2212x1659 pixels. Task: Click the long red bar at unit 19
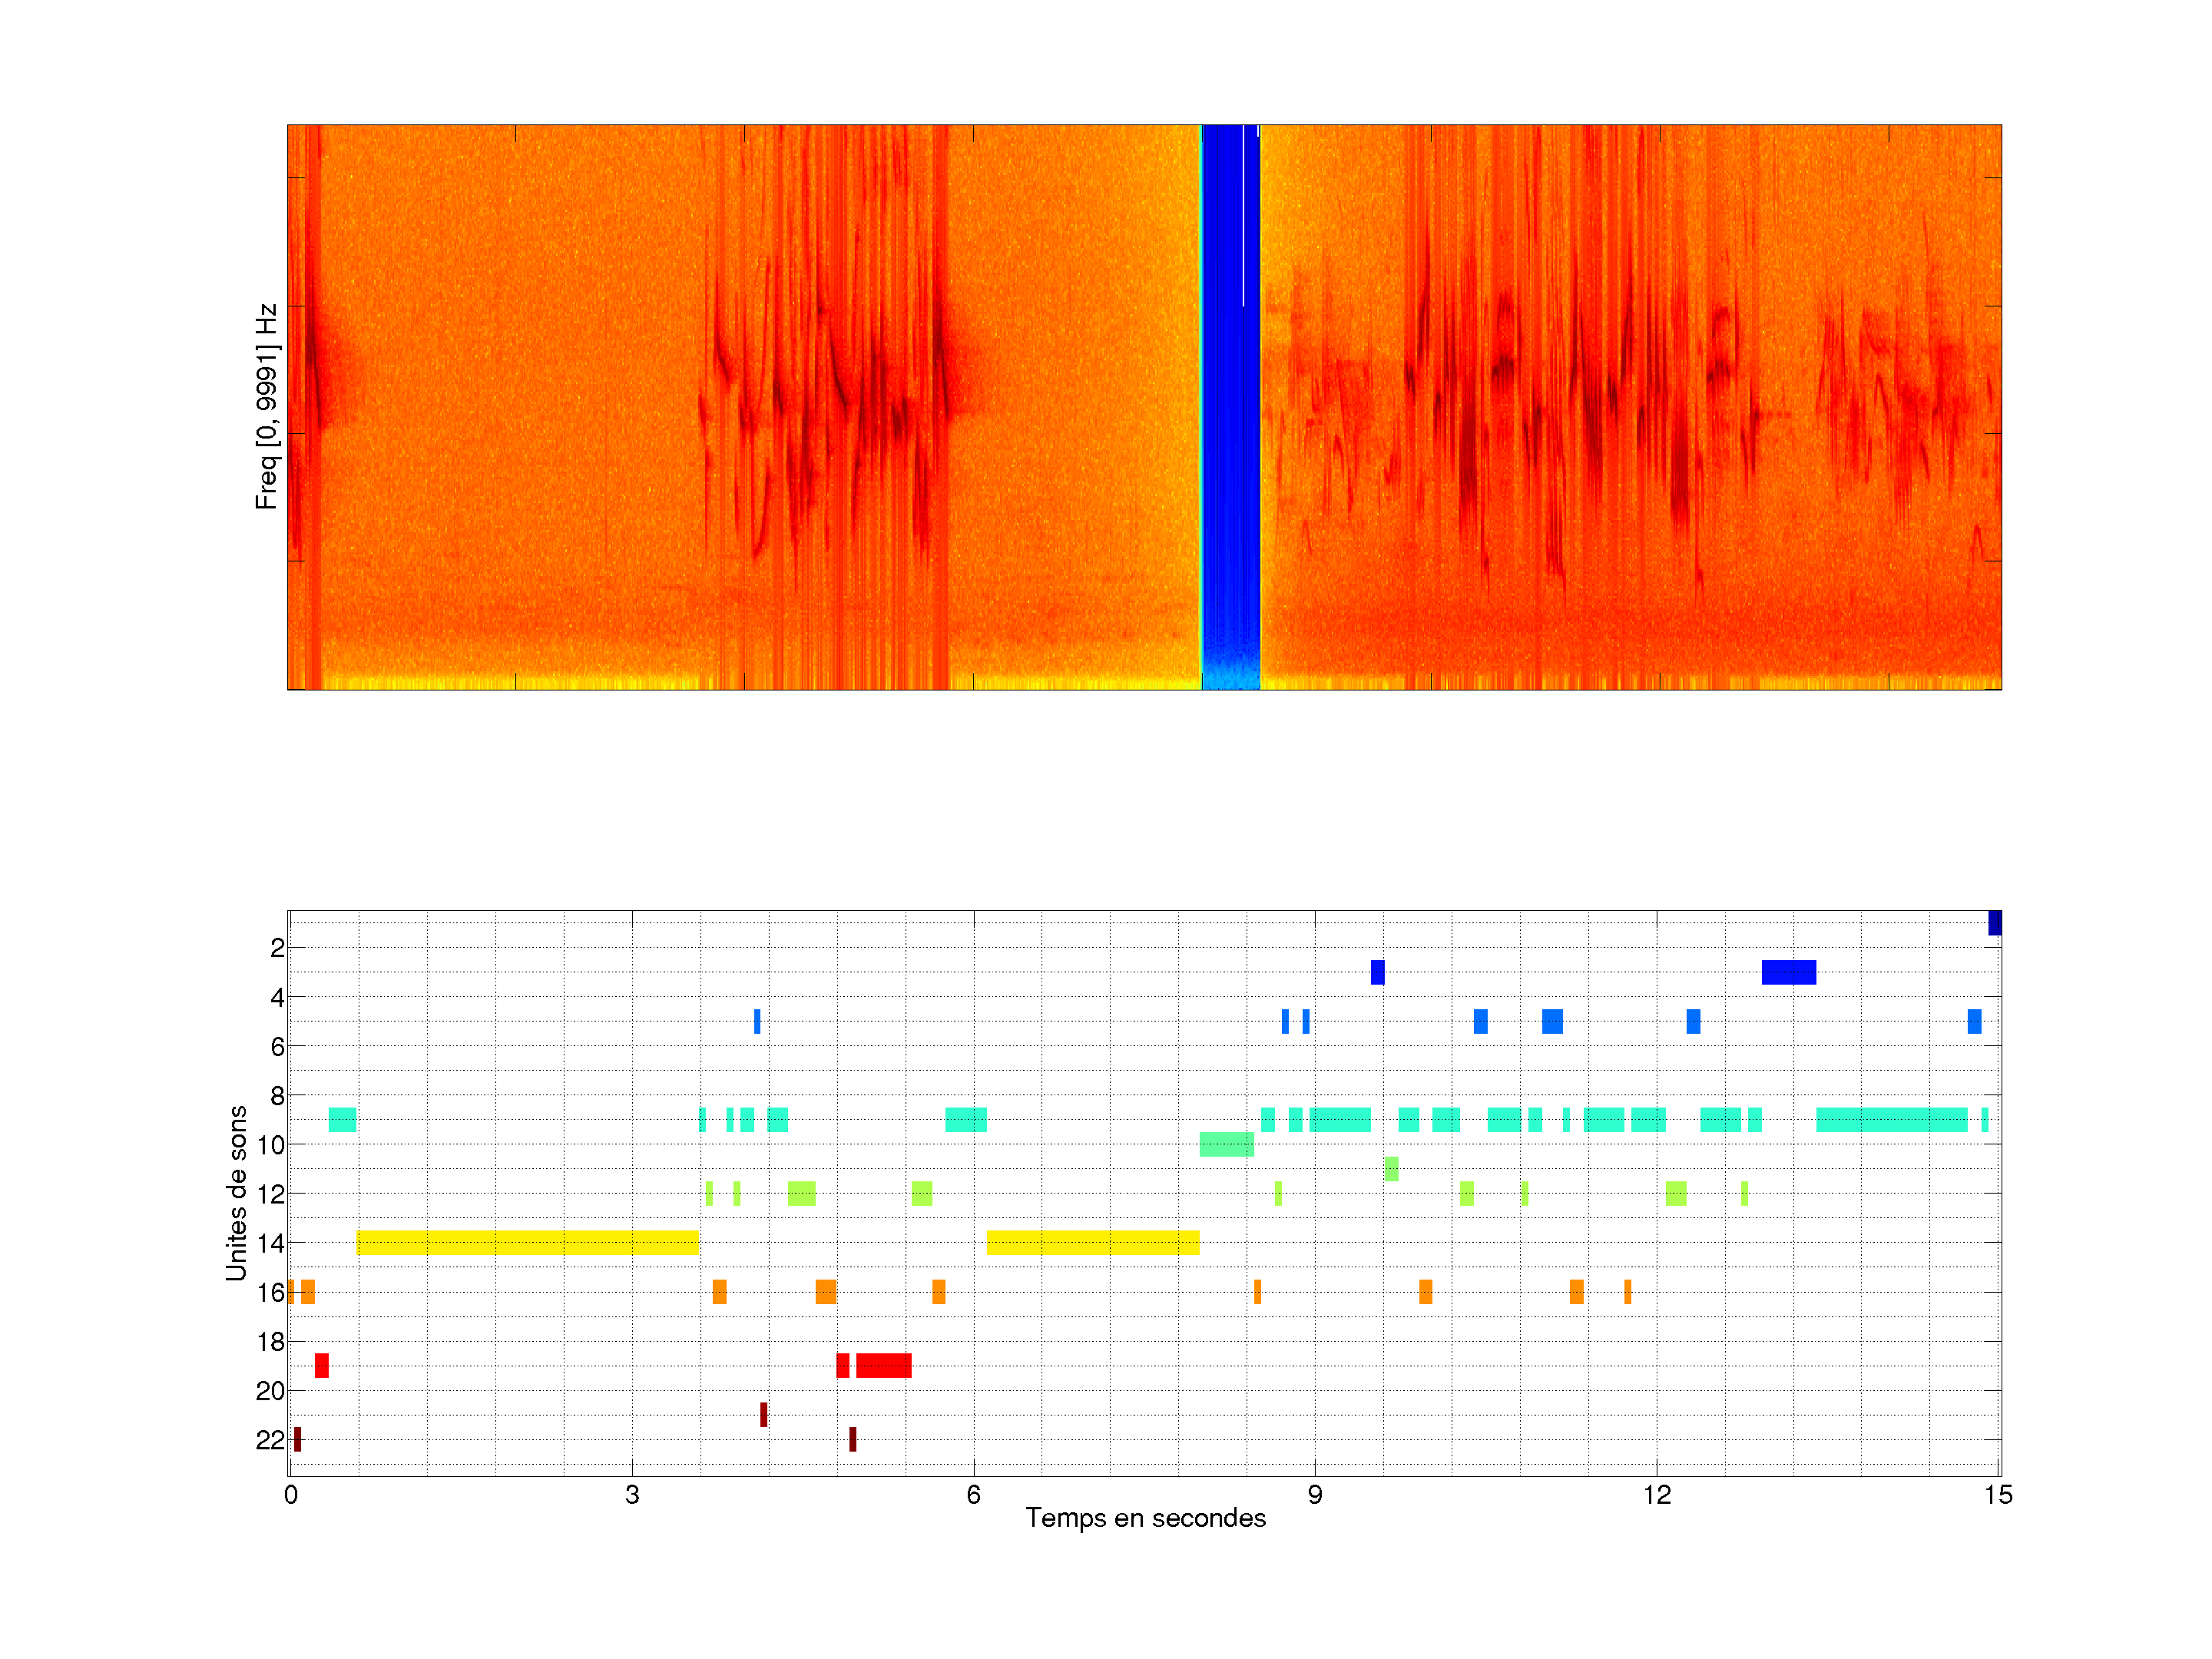coord(883,1365)
